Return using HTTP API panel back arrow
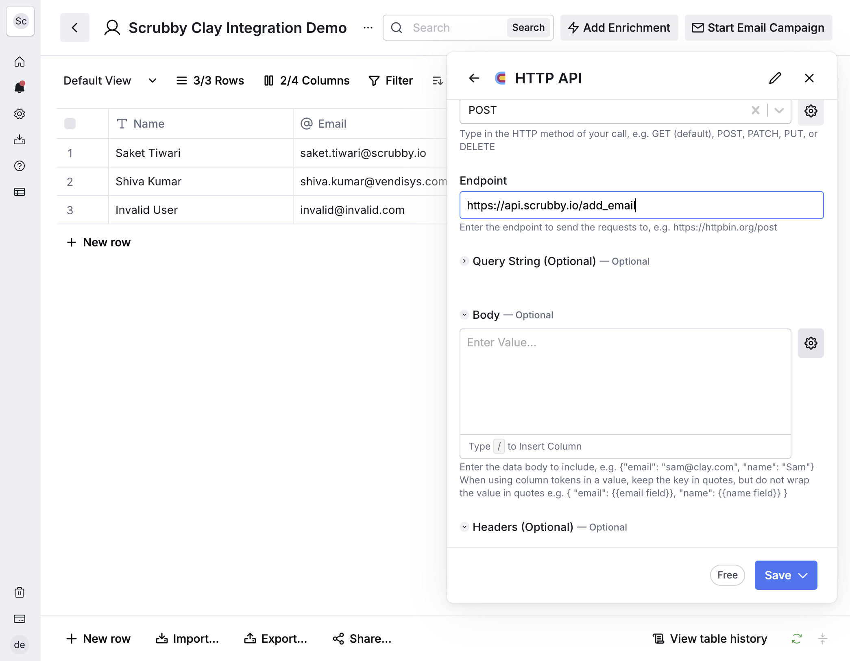This screenshot has width=850, height=661. pos(474,78)
